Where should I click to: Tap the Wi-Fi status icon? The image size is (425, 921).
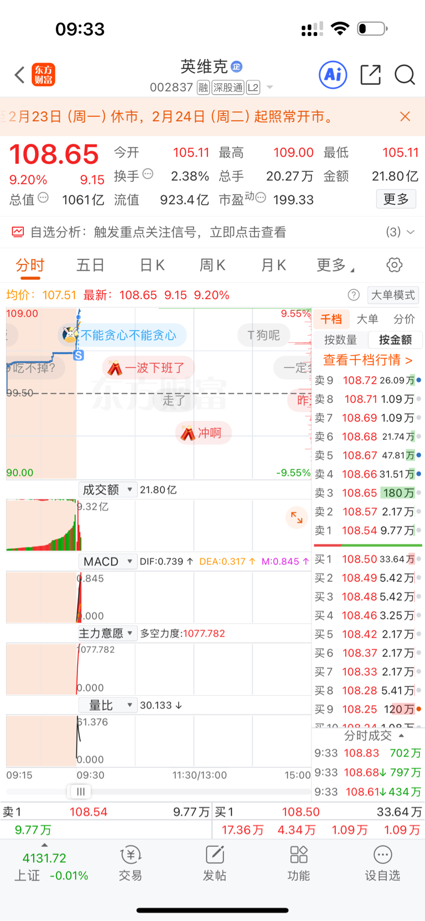point(340,28)
